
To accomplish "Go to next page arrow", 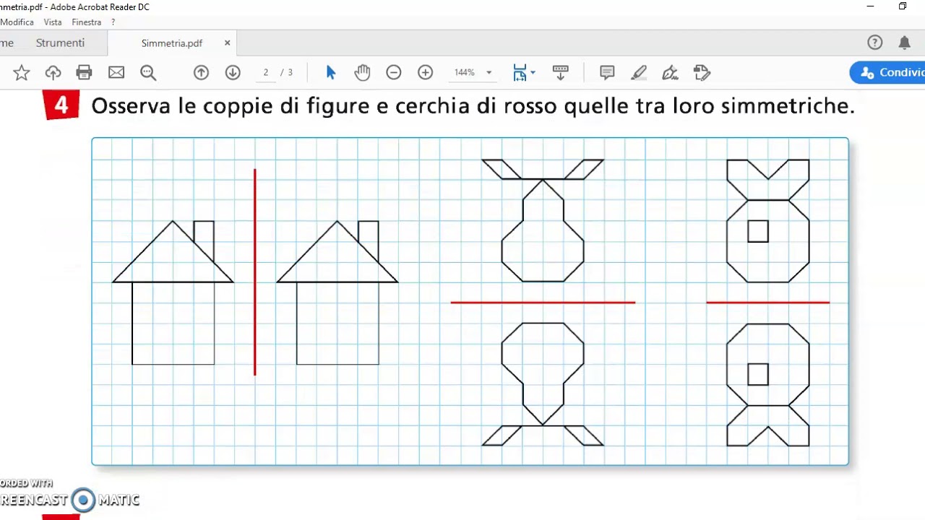I will tap(233, 72).
